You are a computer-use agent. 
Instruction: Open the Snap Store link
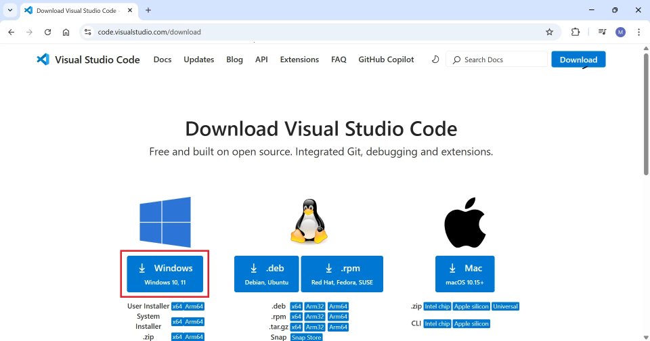click(306, 337)
